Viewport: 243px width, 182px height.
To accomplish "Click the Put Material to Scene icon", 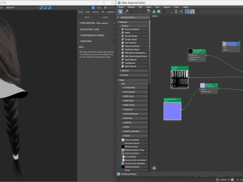I will 132,12.
